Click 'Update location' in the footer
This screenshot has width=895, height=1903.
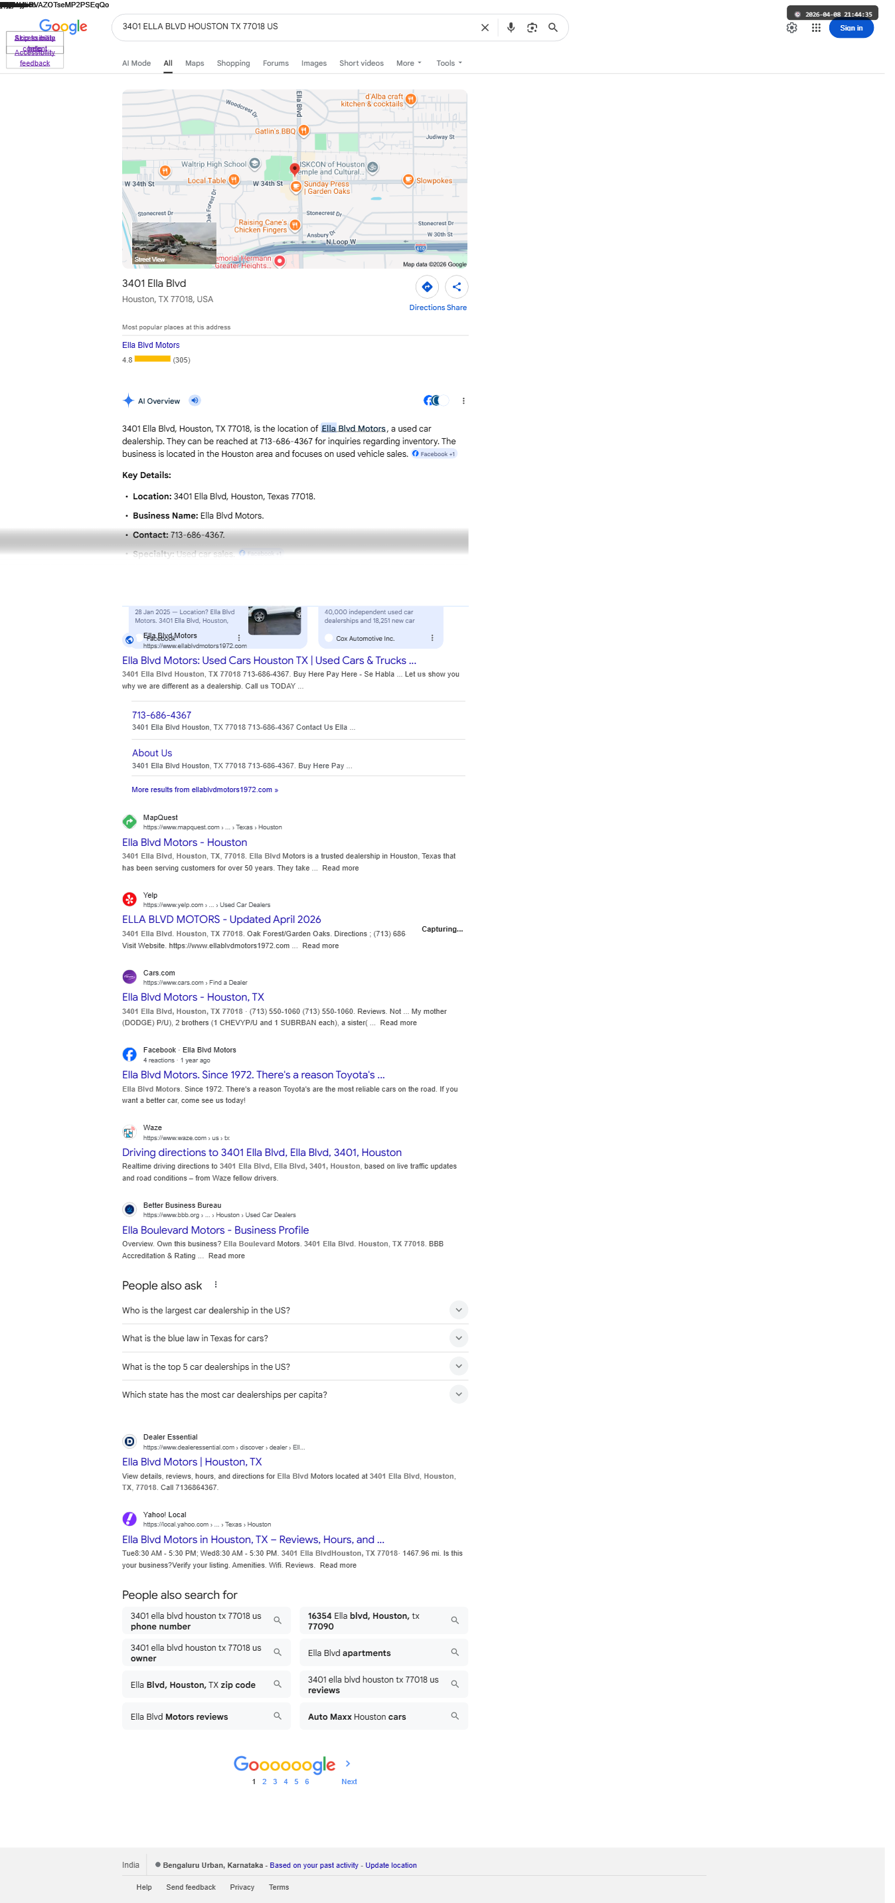390,1864
